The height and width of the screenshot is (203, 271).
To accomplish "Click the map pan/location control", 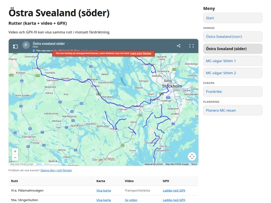I will tap(192, 156).
